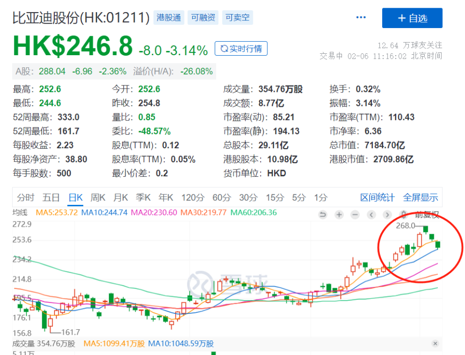Click the 今开 value 252.6

click(149, 89)
